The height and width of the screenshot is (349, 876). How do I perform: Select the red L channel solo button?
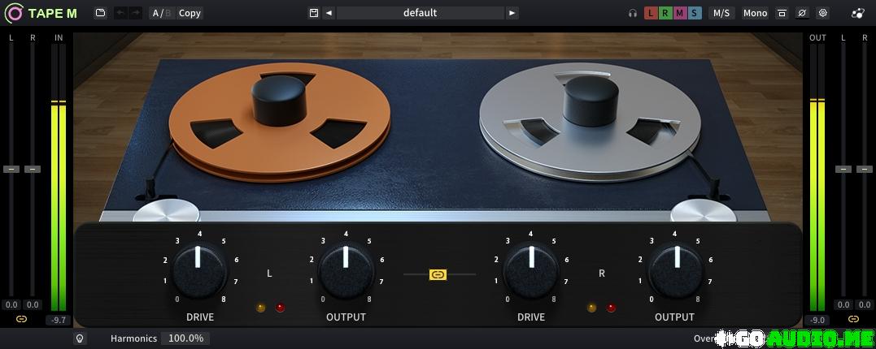coord(651,13)
